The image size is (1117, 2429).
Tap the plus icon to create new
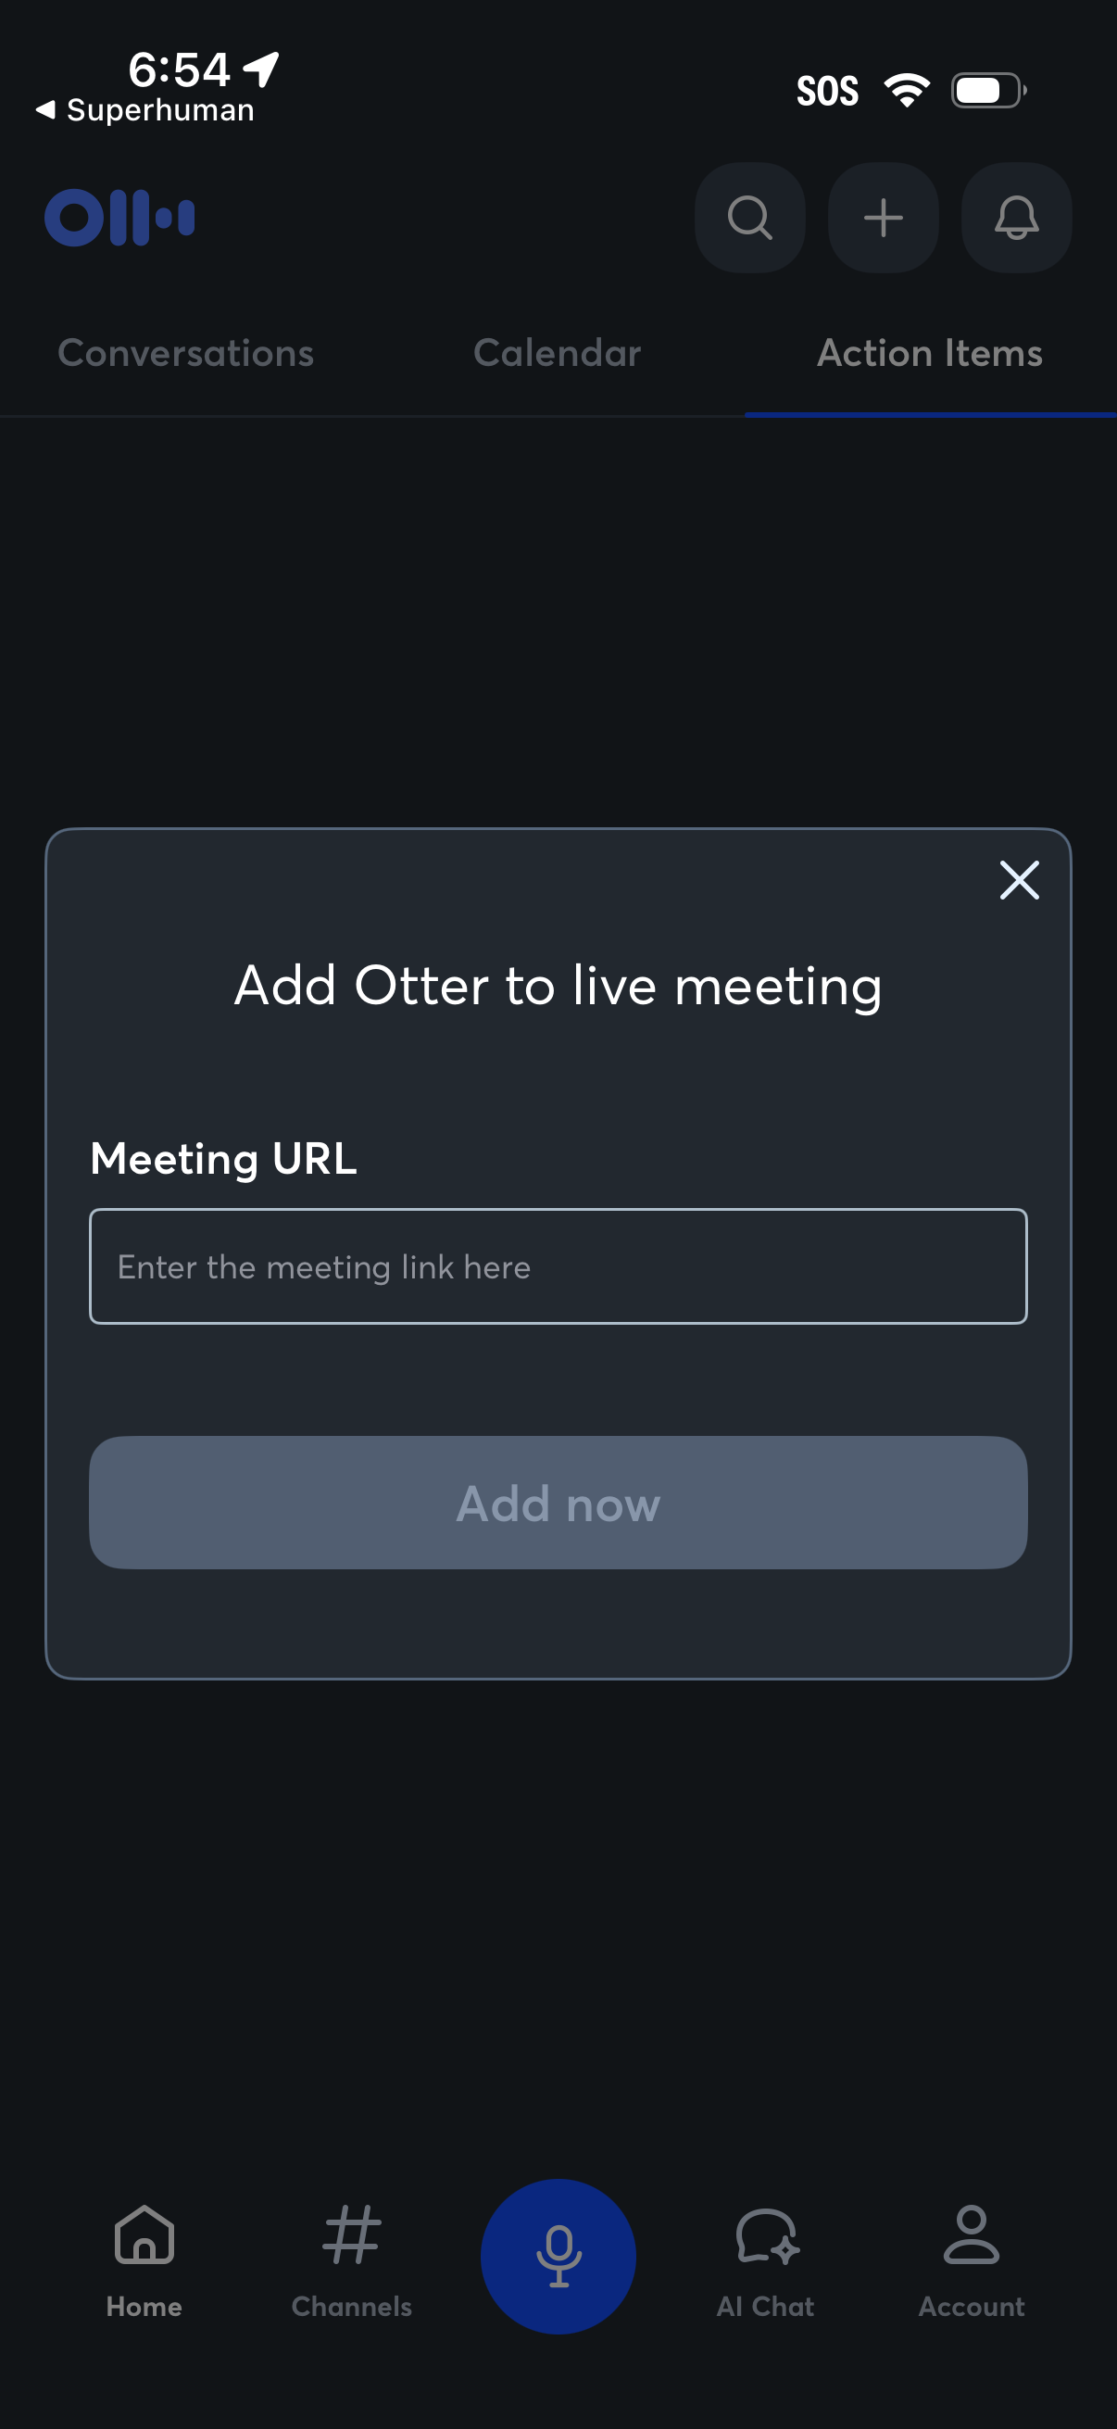coord(883,218)
